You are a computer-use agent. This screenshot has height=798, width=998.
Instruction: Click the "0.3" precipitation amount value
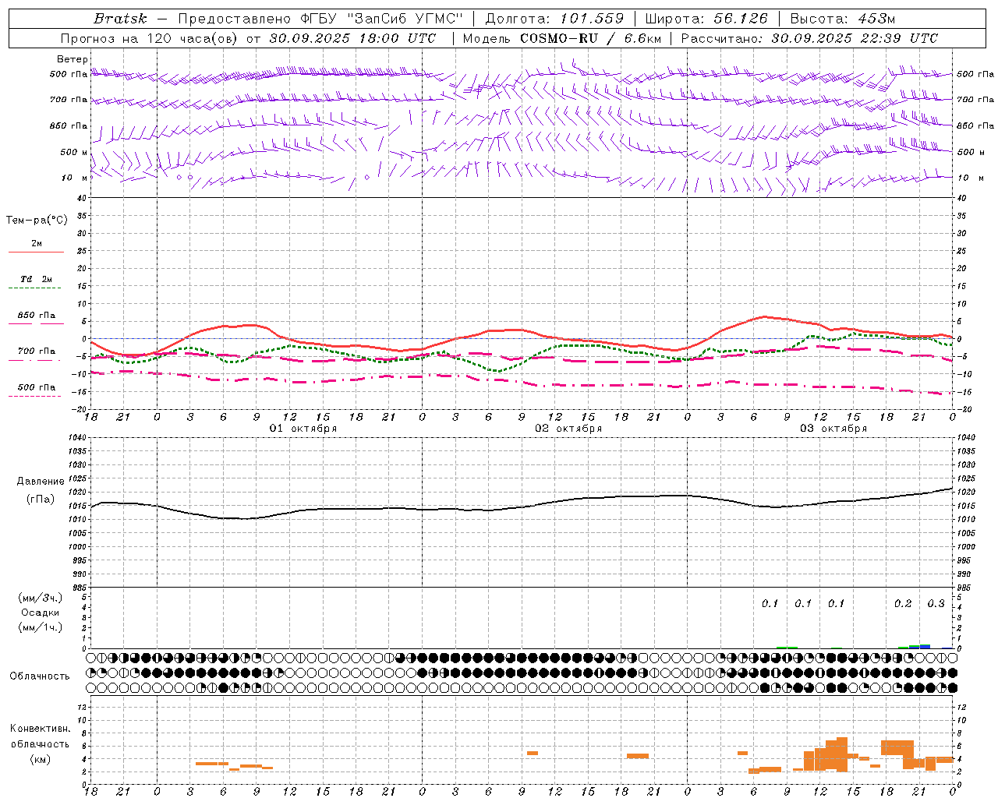936,604
